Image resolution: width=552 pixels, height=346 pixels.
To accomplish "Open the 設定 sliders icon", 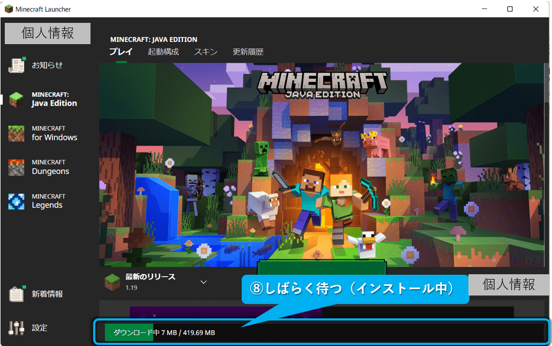I will [16, 328].
